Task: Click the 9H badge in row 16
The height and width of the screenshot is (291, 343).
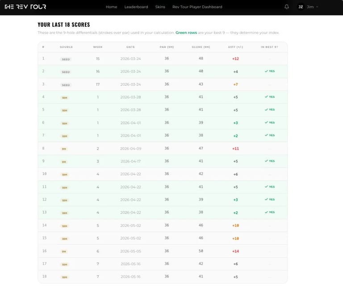Action: coord(64,252)
